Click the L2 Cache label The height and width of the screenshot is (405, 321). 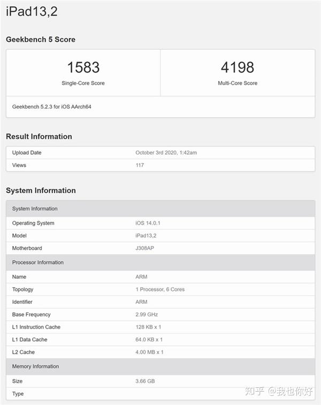[x=23, y=353]
